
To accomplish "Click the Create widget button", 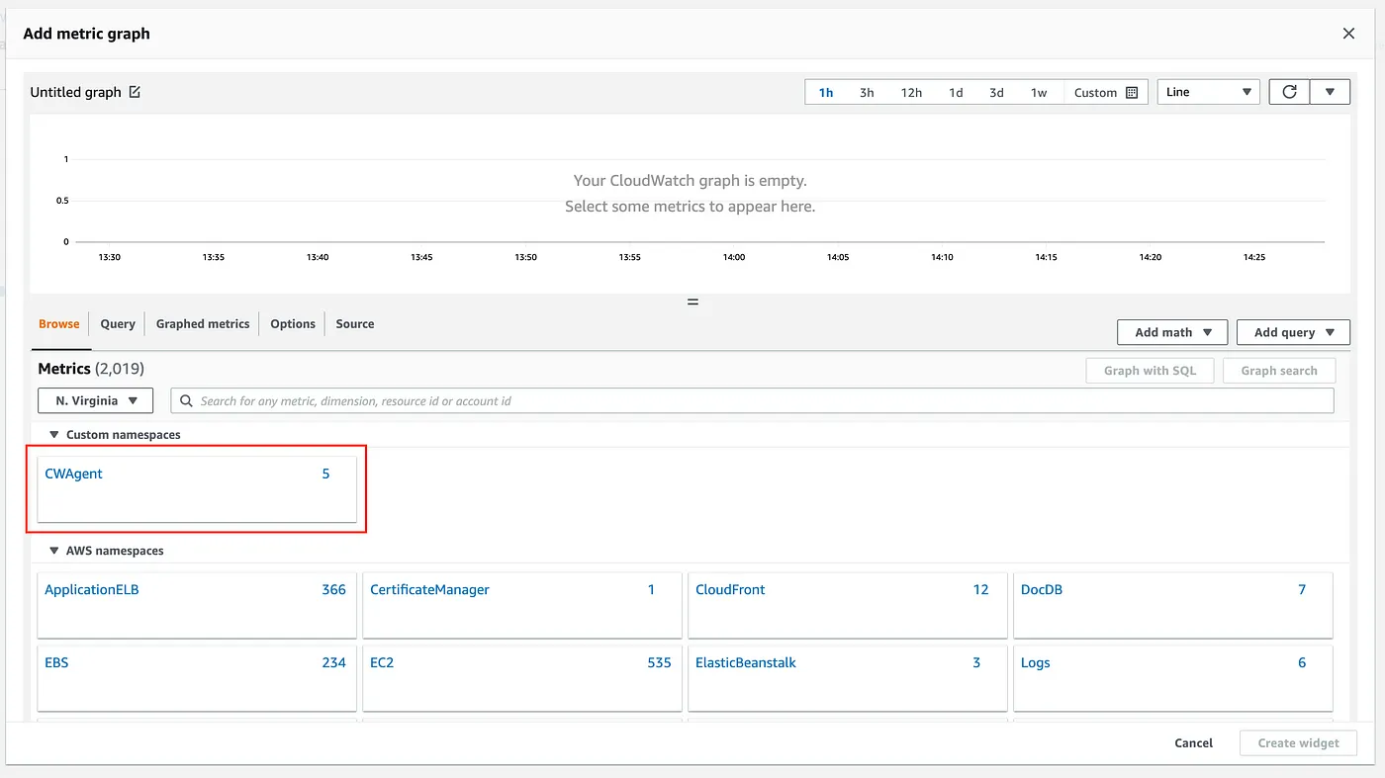I will (1298, 743).
